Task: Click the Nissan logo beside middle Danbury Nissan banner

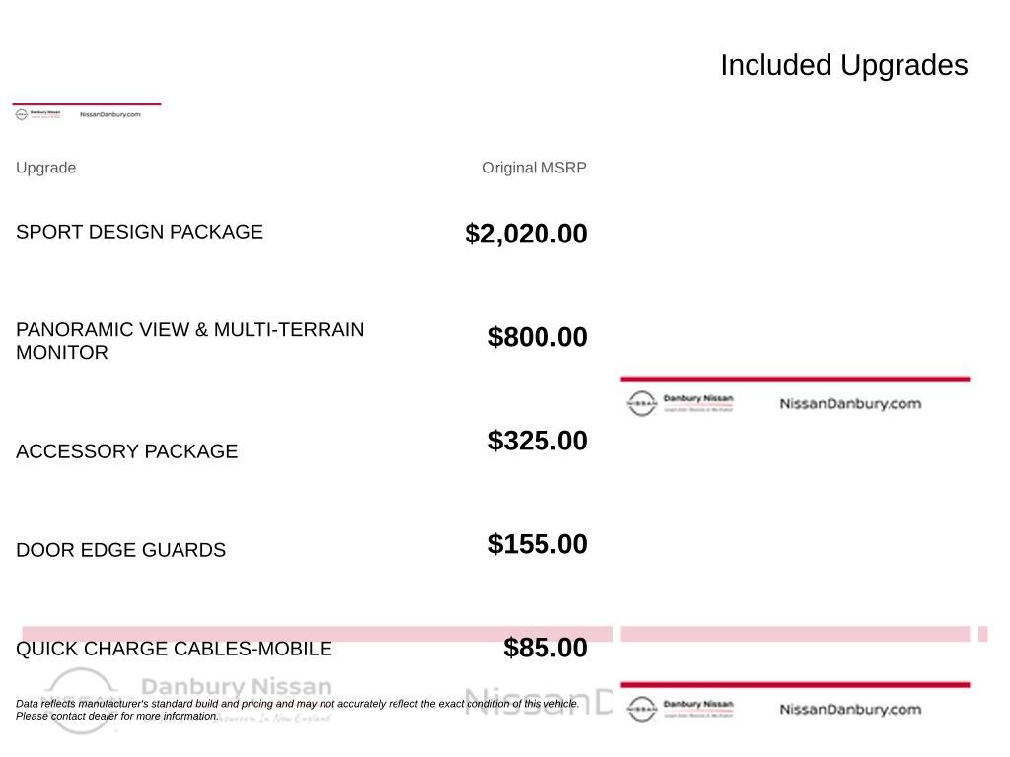Action: tap(641, 403)
